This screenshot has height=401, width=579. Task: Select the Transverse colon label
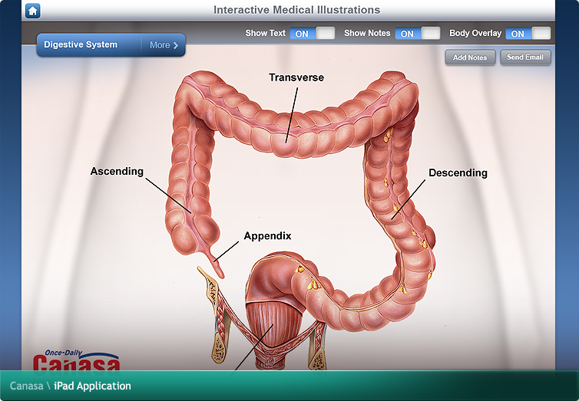tap(296, 77)
